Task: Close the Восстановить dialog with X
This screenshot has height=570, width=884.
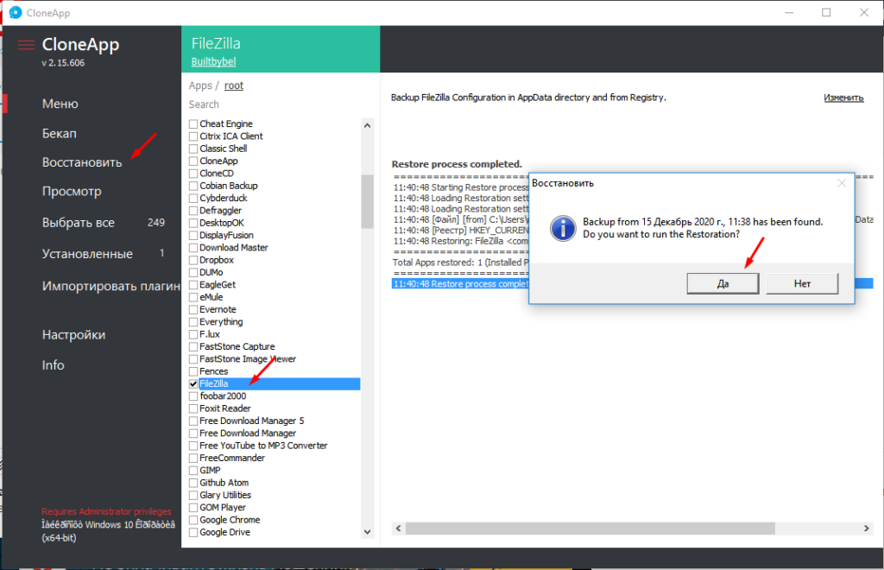Action: [842, 183]
